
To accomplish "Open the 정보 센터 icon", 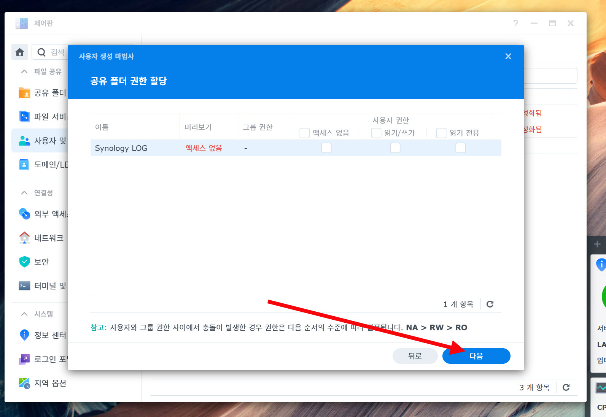I will coord(24,335).
